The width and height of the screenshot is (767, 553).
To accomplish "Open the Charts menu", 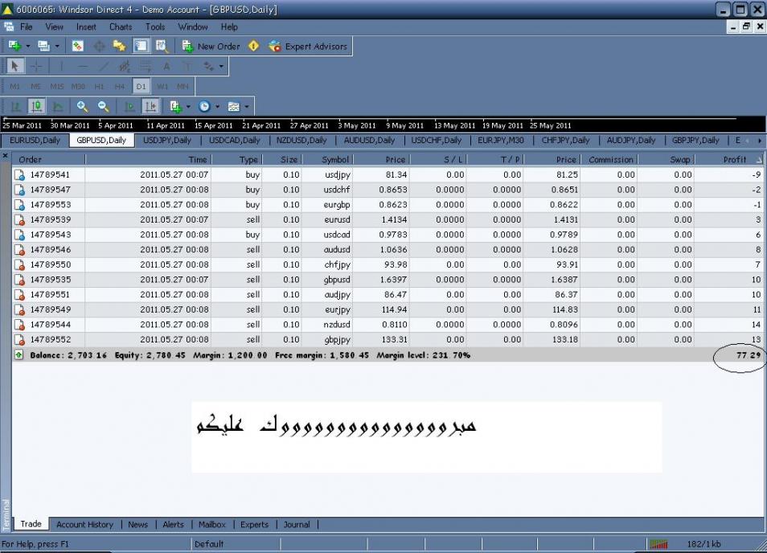I will [x=121, y=27].
